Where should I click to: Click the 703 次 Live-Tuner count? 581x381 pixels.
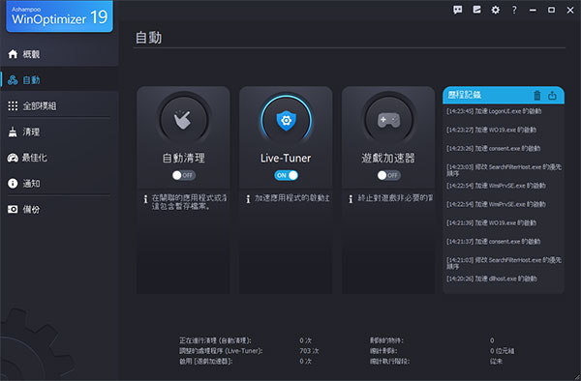pos(309,350)
